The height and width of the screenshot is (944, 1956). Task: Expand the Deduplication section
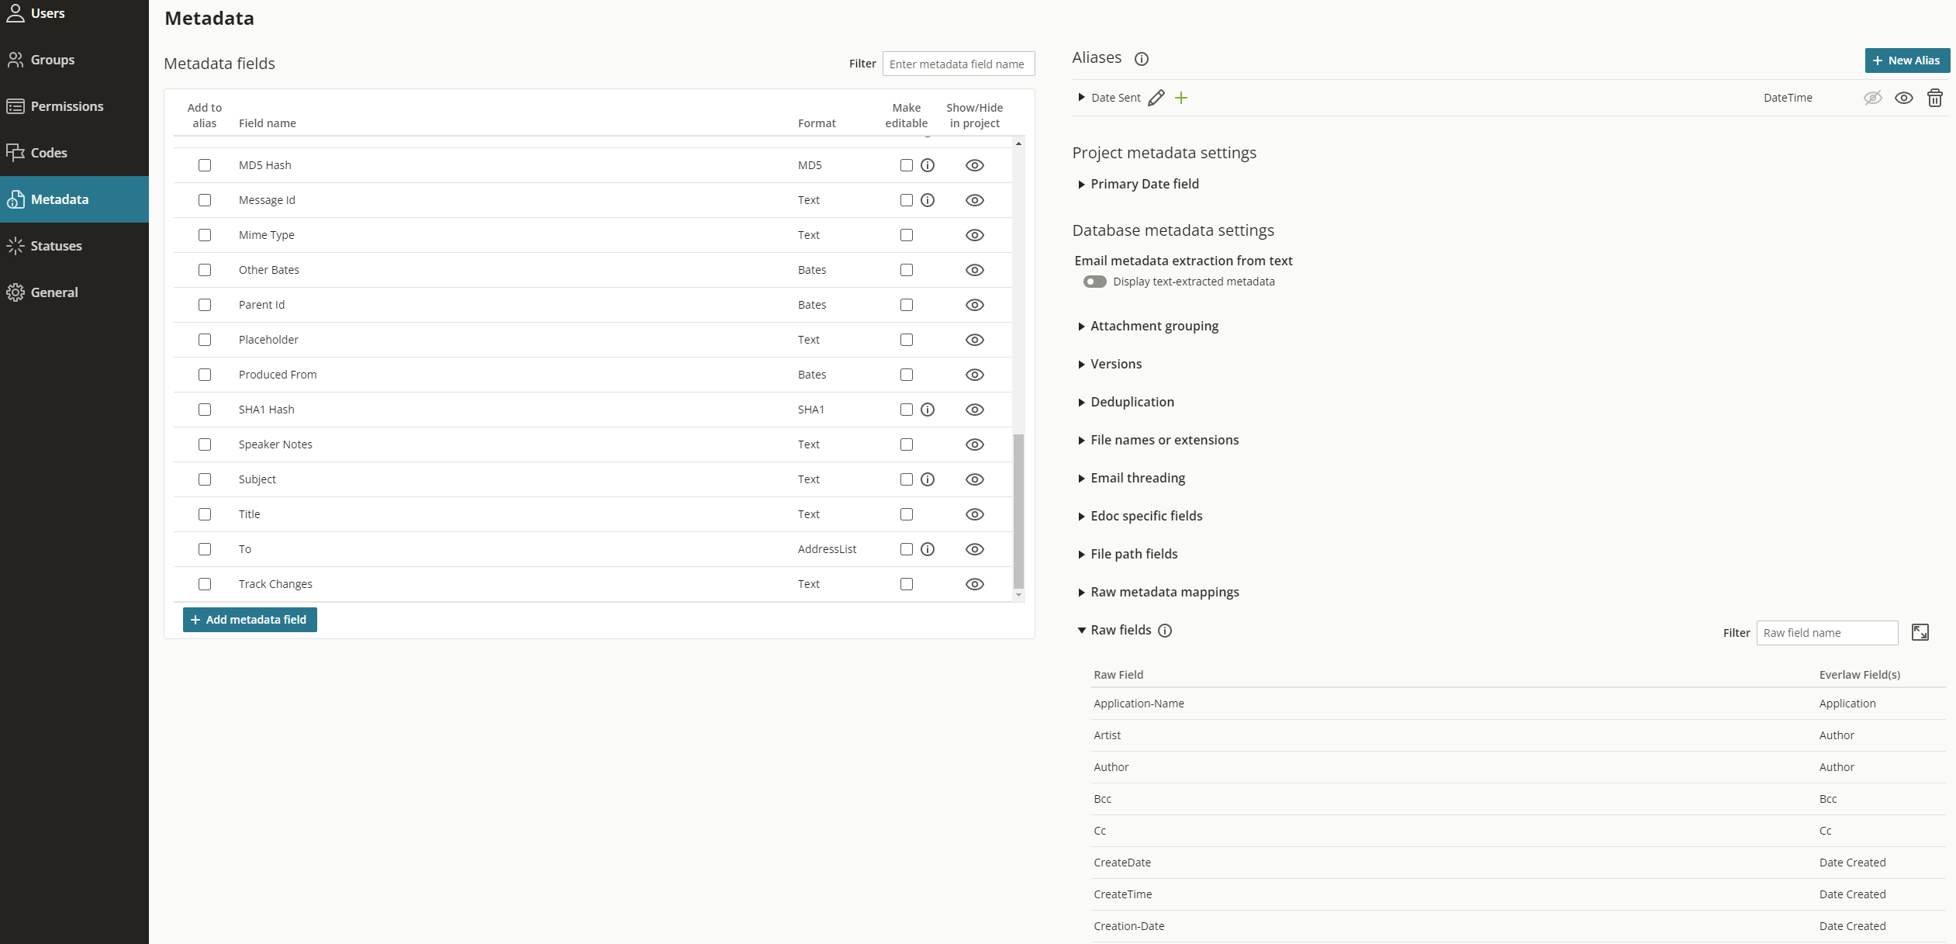point(1132,402)
